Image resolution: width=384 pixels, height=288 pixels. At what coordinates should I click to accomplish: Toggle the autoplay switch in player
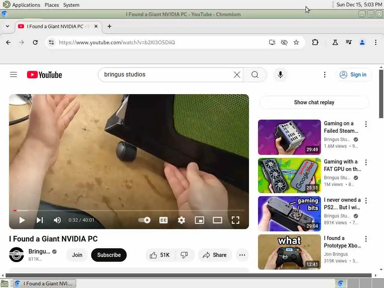tap(144, 220)
